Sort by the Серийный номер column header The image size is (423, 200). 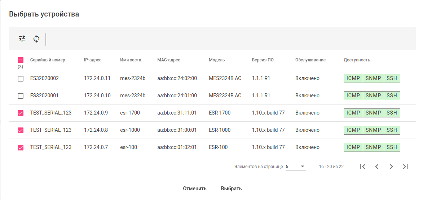(x=48, y=60)
